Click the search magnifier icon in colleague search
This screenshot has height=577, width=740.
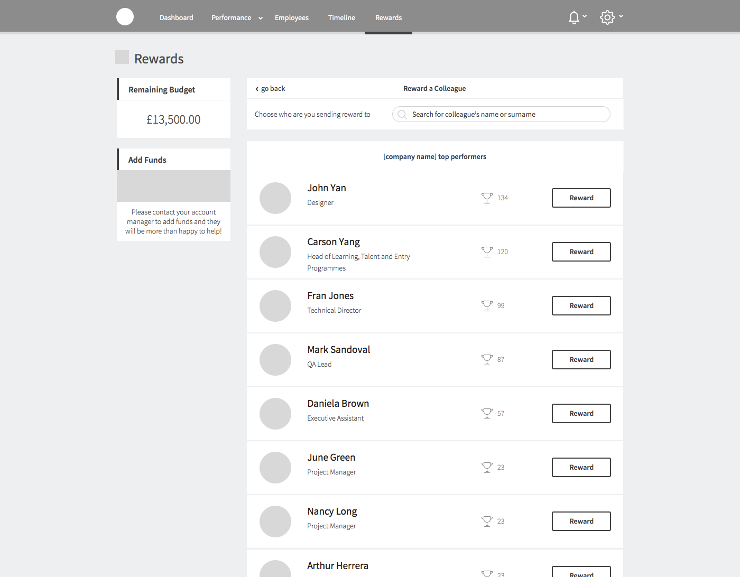coord(402,114)
